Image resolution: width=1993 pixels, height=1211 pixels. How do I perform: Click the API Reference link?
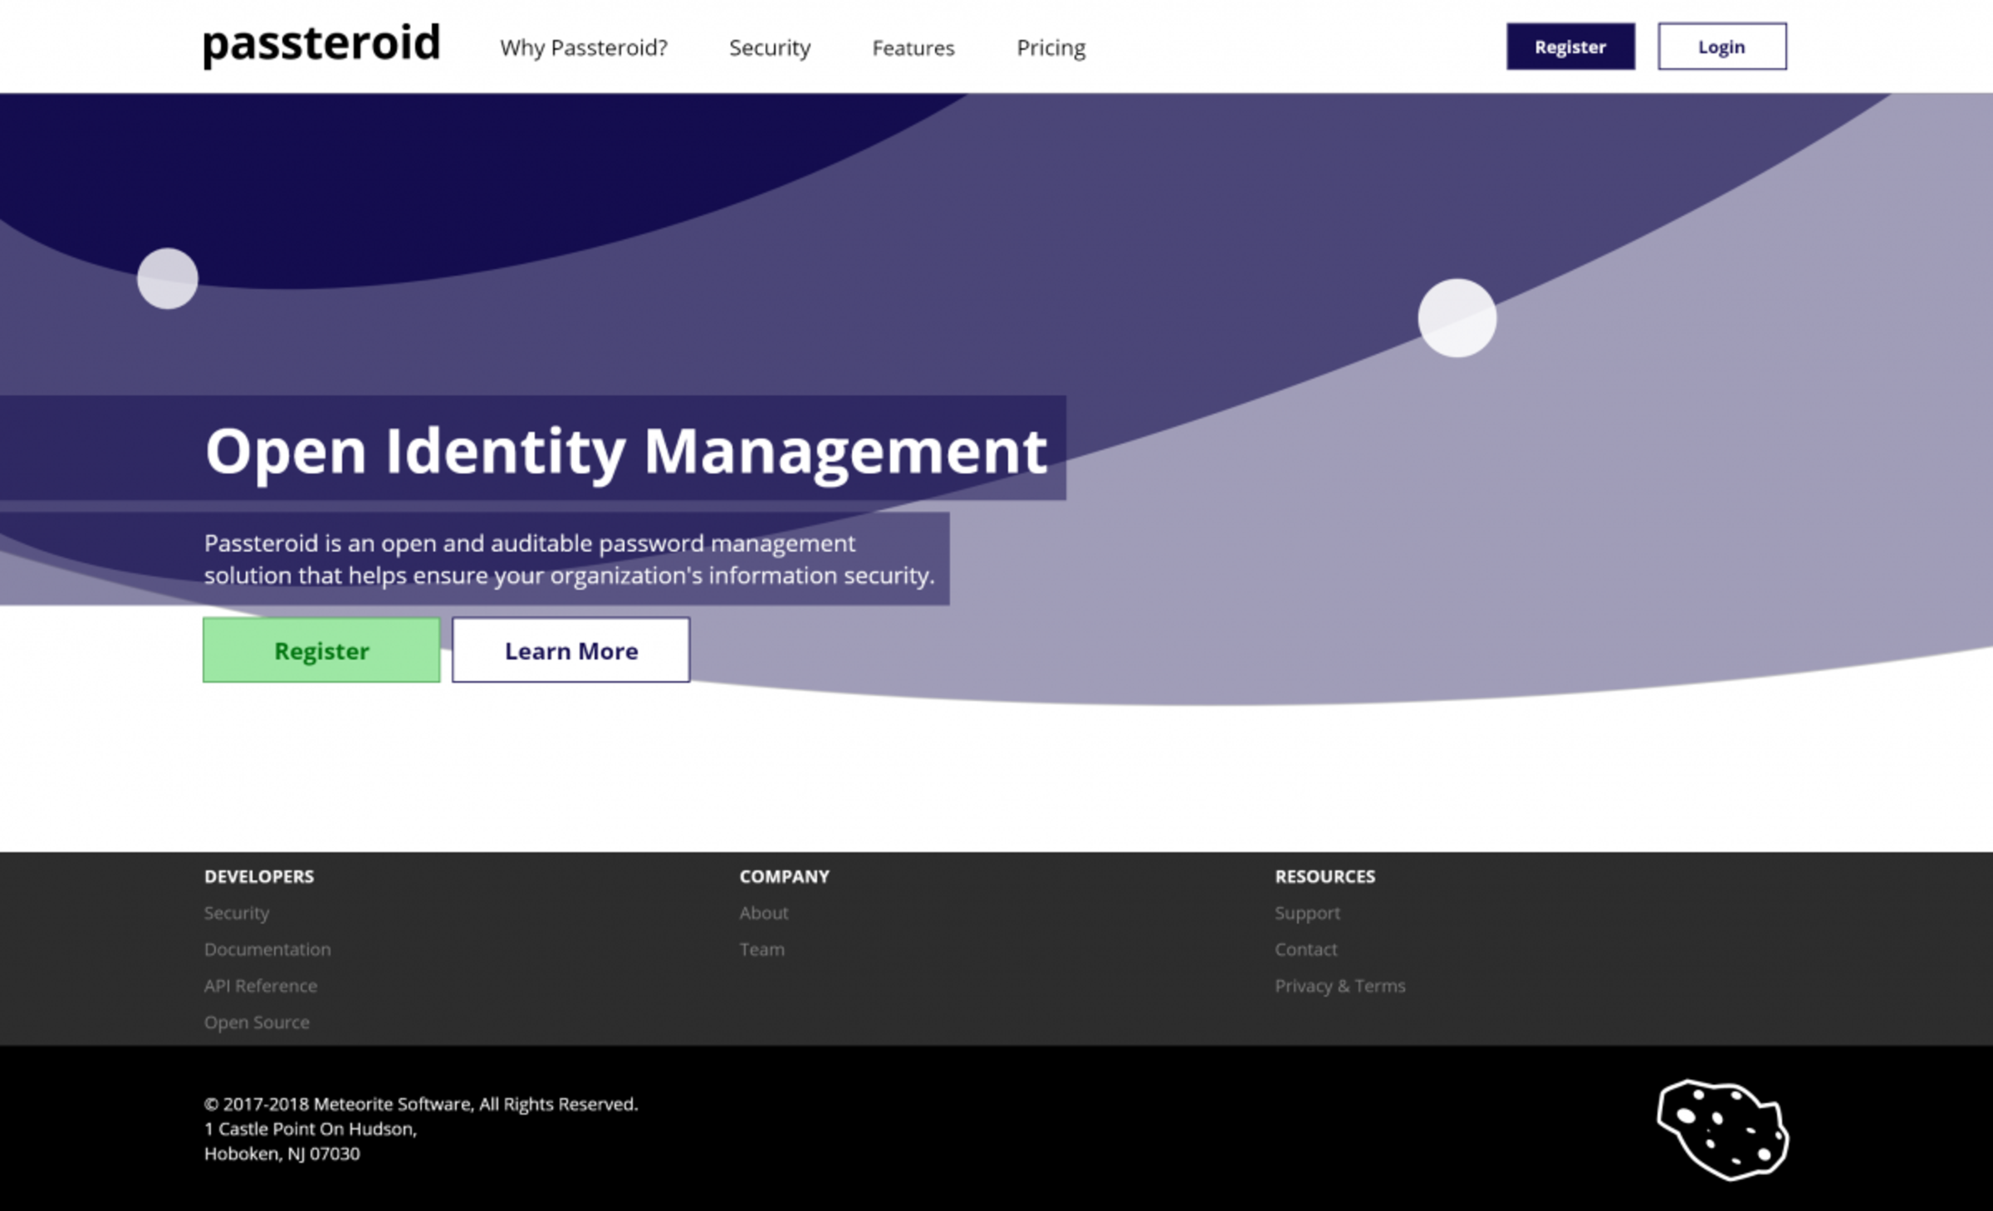(260, 986)
